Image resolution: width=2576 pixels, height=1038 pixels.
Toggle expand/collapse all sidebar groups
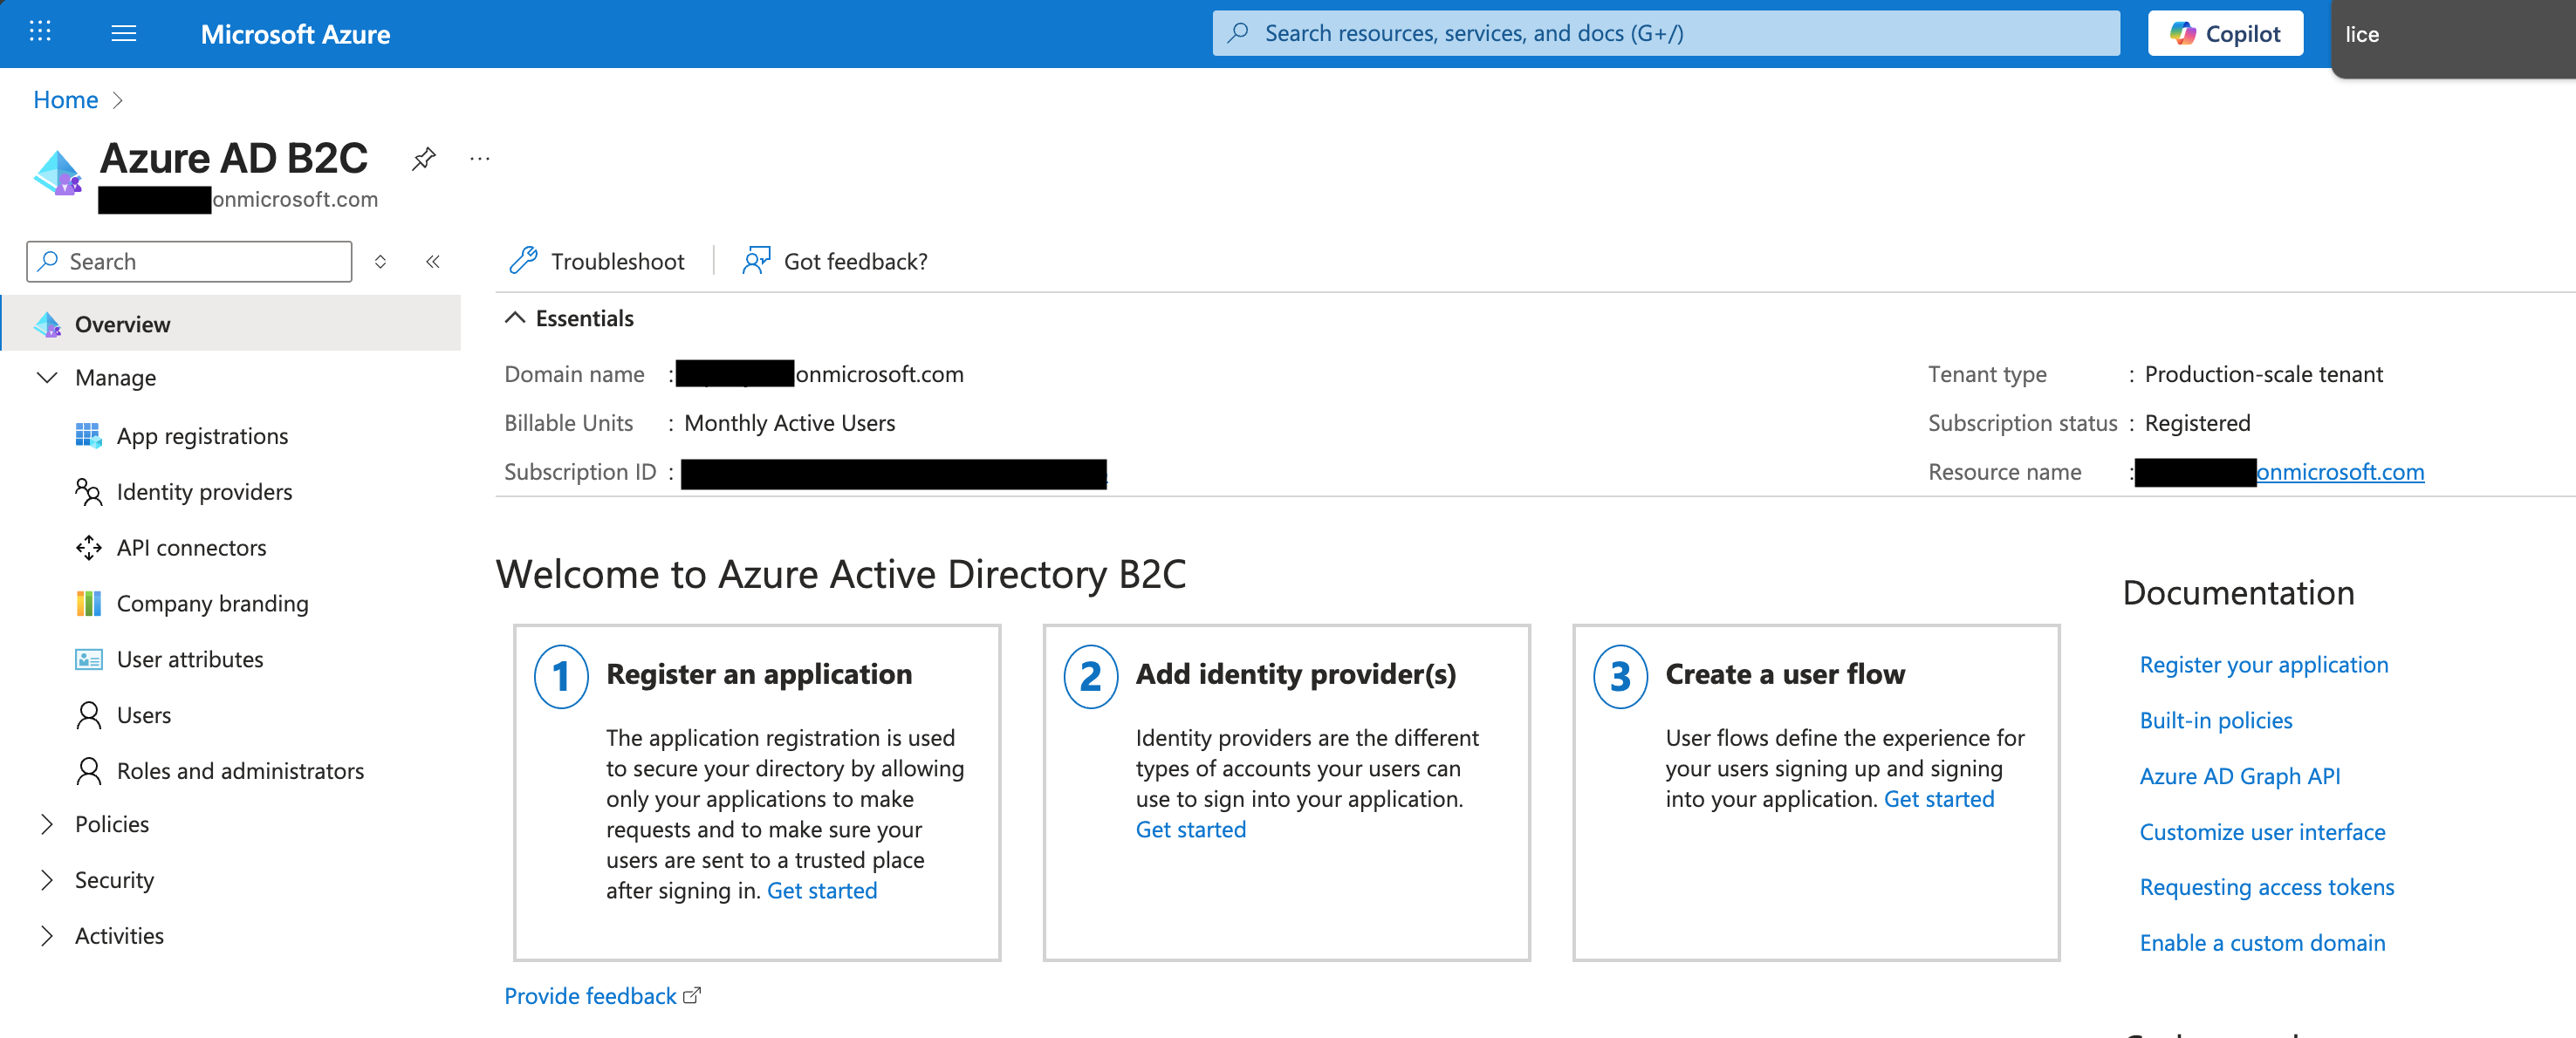point(380,262)
